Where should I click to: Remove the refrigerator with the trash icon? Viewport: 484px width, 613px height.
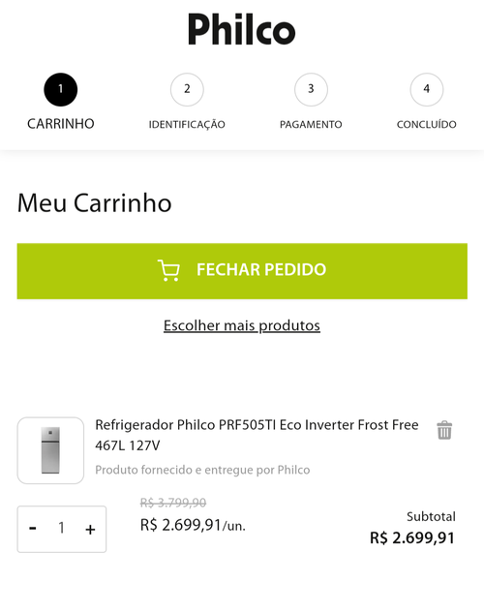tap(444, 430)
